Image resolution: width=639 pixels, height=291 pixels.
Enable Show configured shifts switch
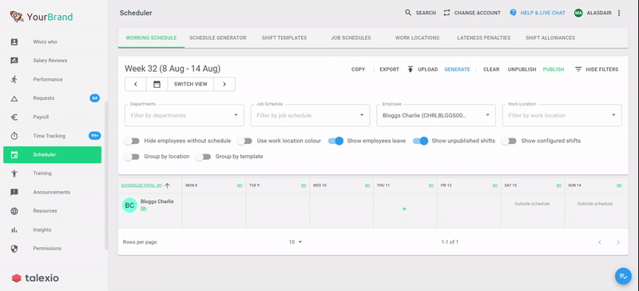tap(509, 141)
